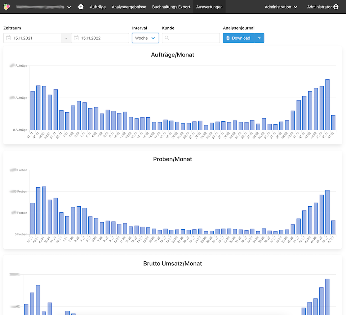346x315 pixels.
Task: Open the organization switcher chevron
Action: pyautogui.click(x=69, y=7)
